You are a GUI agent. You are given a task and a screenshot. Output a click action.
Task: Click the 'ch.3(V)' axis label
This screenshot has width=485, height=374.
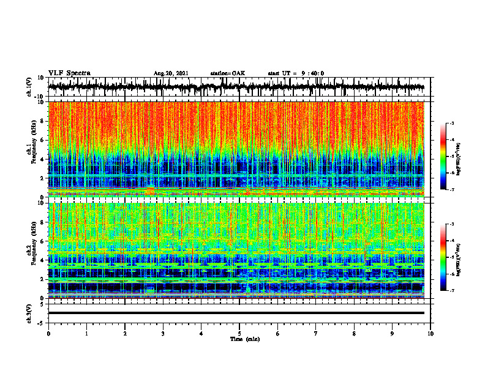click(x=29, y=313)
